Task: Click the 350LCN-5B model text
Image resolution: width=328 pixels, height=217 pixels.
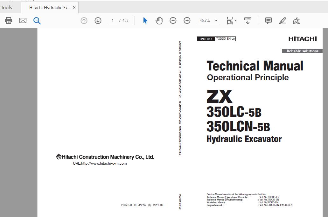Action: [x=238, y=127]
